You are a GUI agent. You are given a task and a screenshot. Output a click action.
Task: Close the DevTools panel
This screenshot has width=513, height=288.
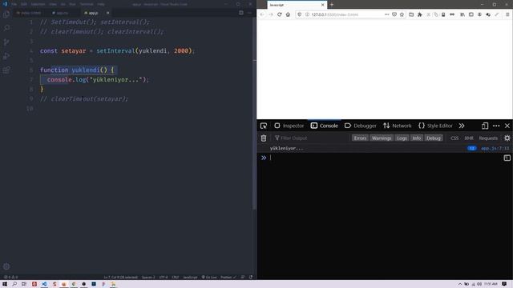point(507,126)
